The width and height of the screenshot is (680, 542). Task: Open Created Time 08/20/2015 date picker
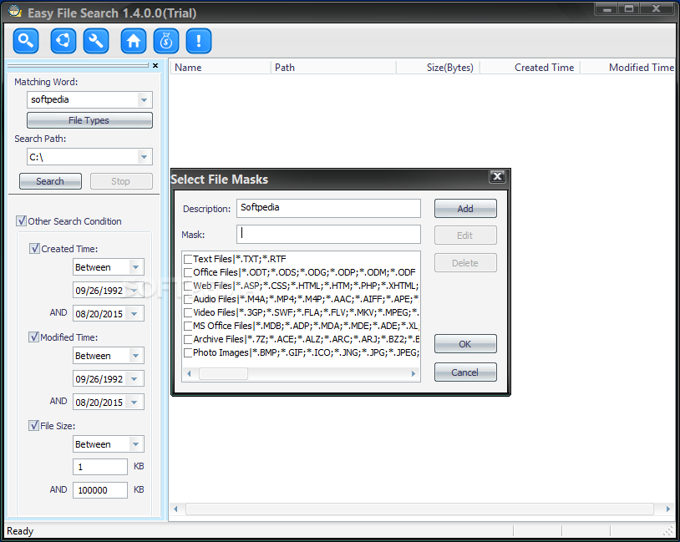[134, 313]
